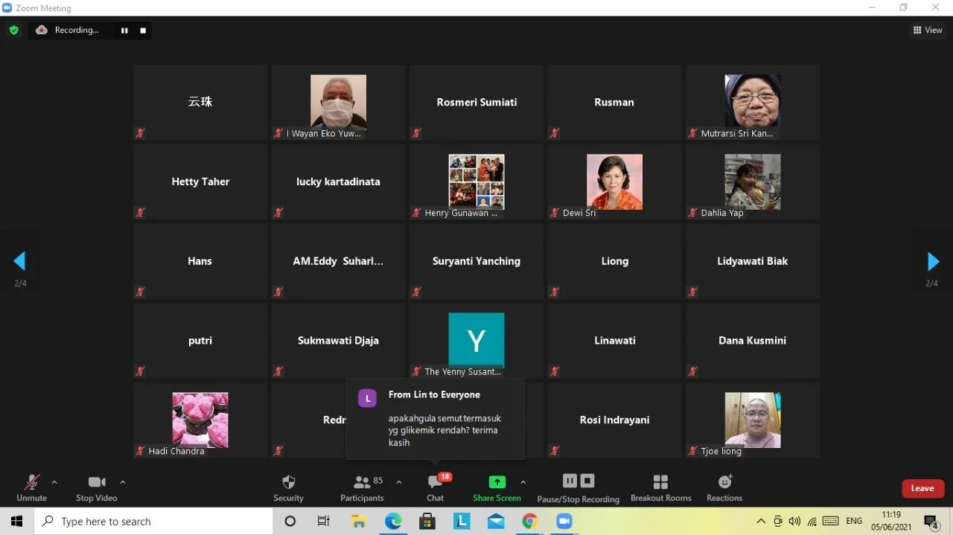Image resolution: width=953 pixels, height=535 pixels.
Task: Stop recording in the bottom toolbar
Action: [x=587, y=481]
